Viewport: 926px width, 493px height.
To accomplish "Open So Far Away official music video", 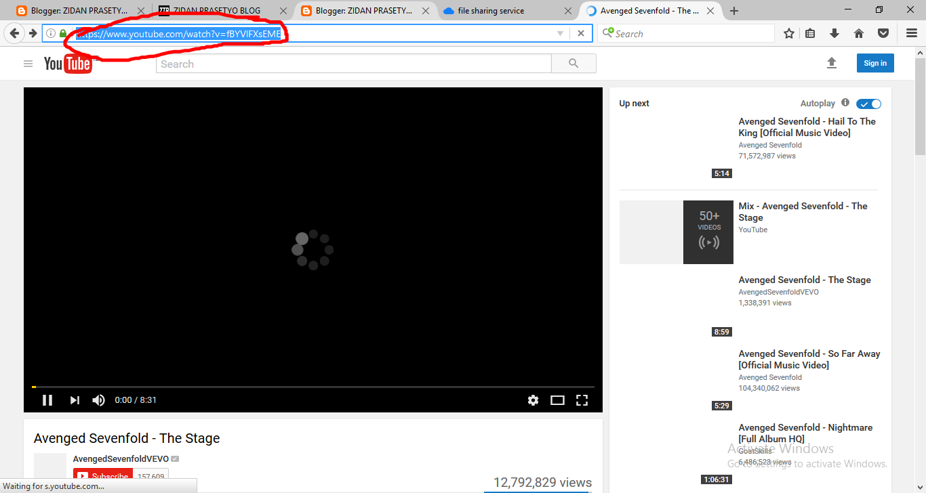I will click(809, 360).
